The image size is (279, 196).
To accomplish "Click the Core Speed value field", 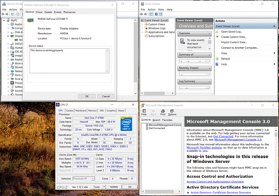I will tap(82, 159).
